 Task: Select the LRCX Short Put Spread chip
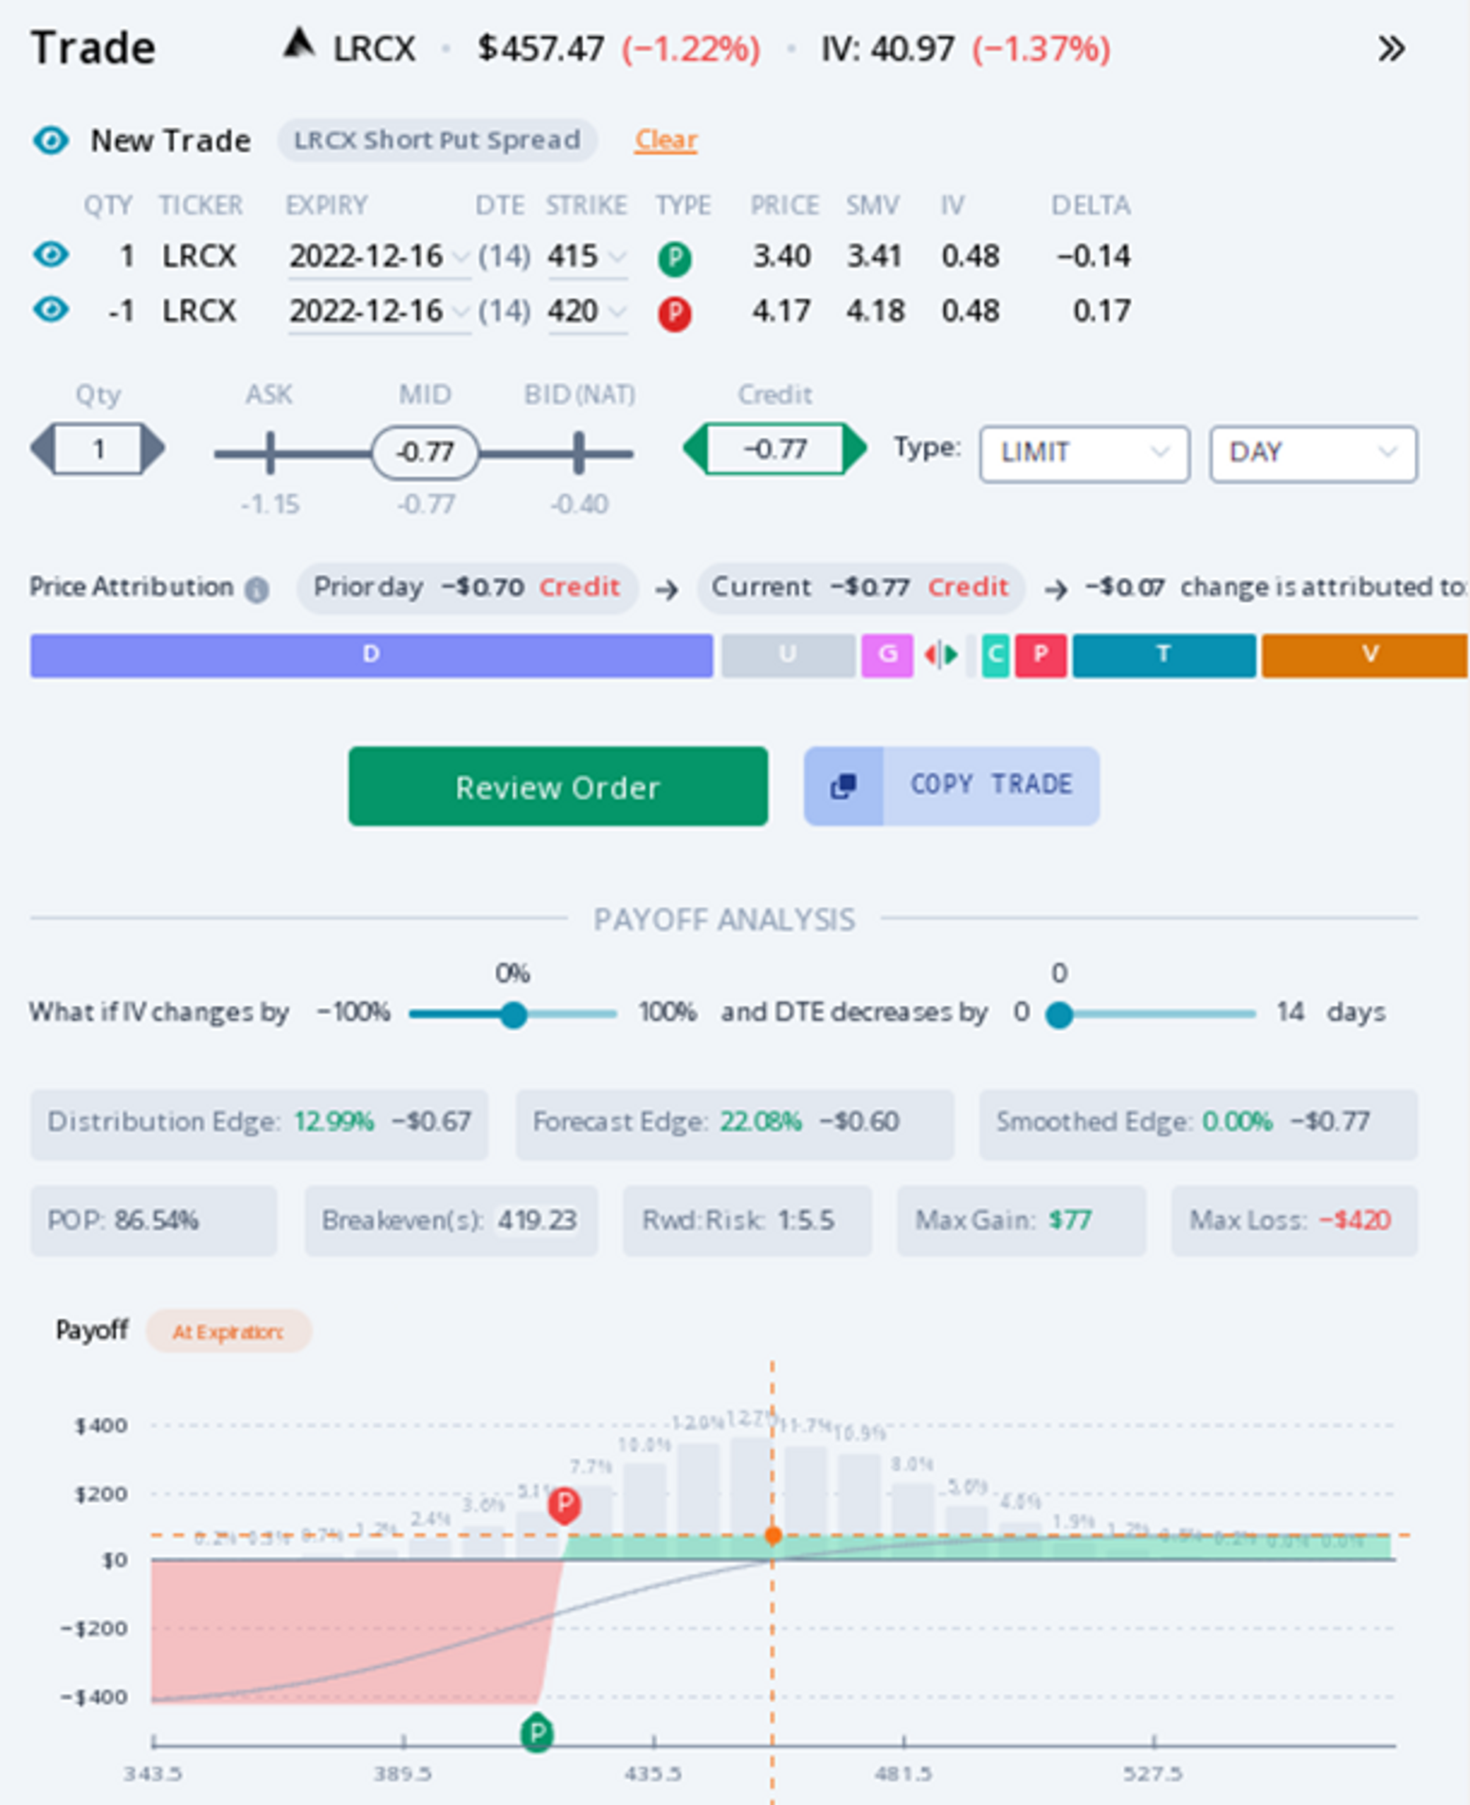click(x=437, y=140)
